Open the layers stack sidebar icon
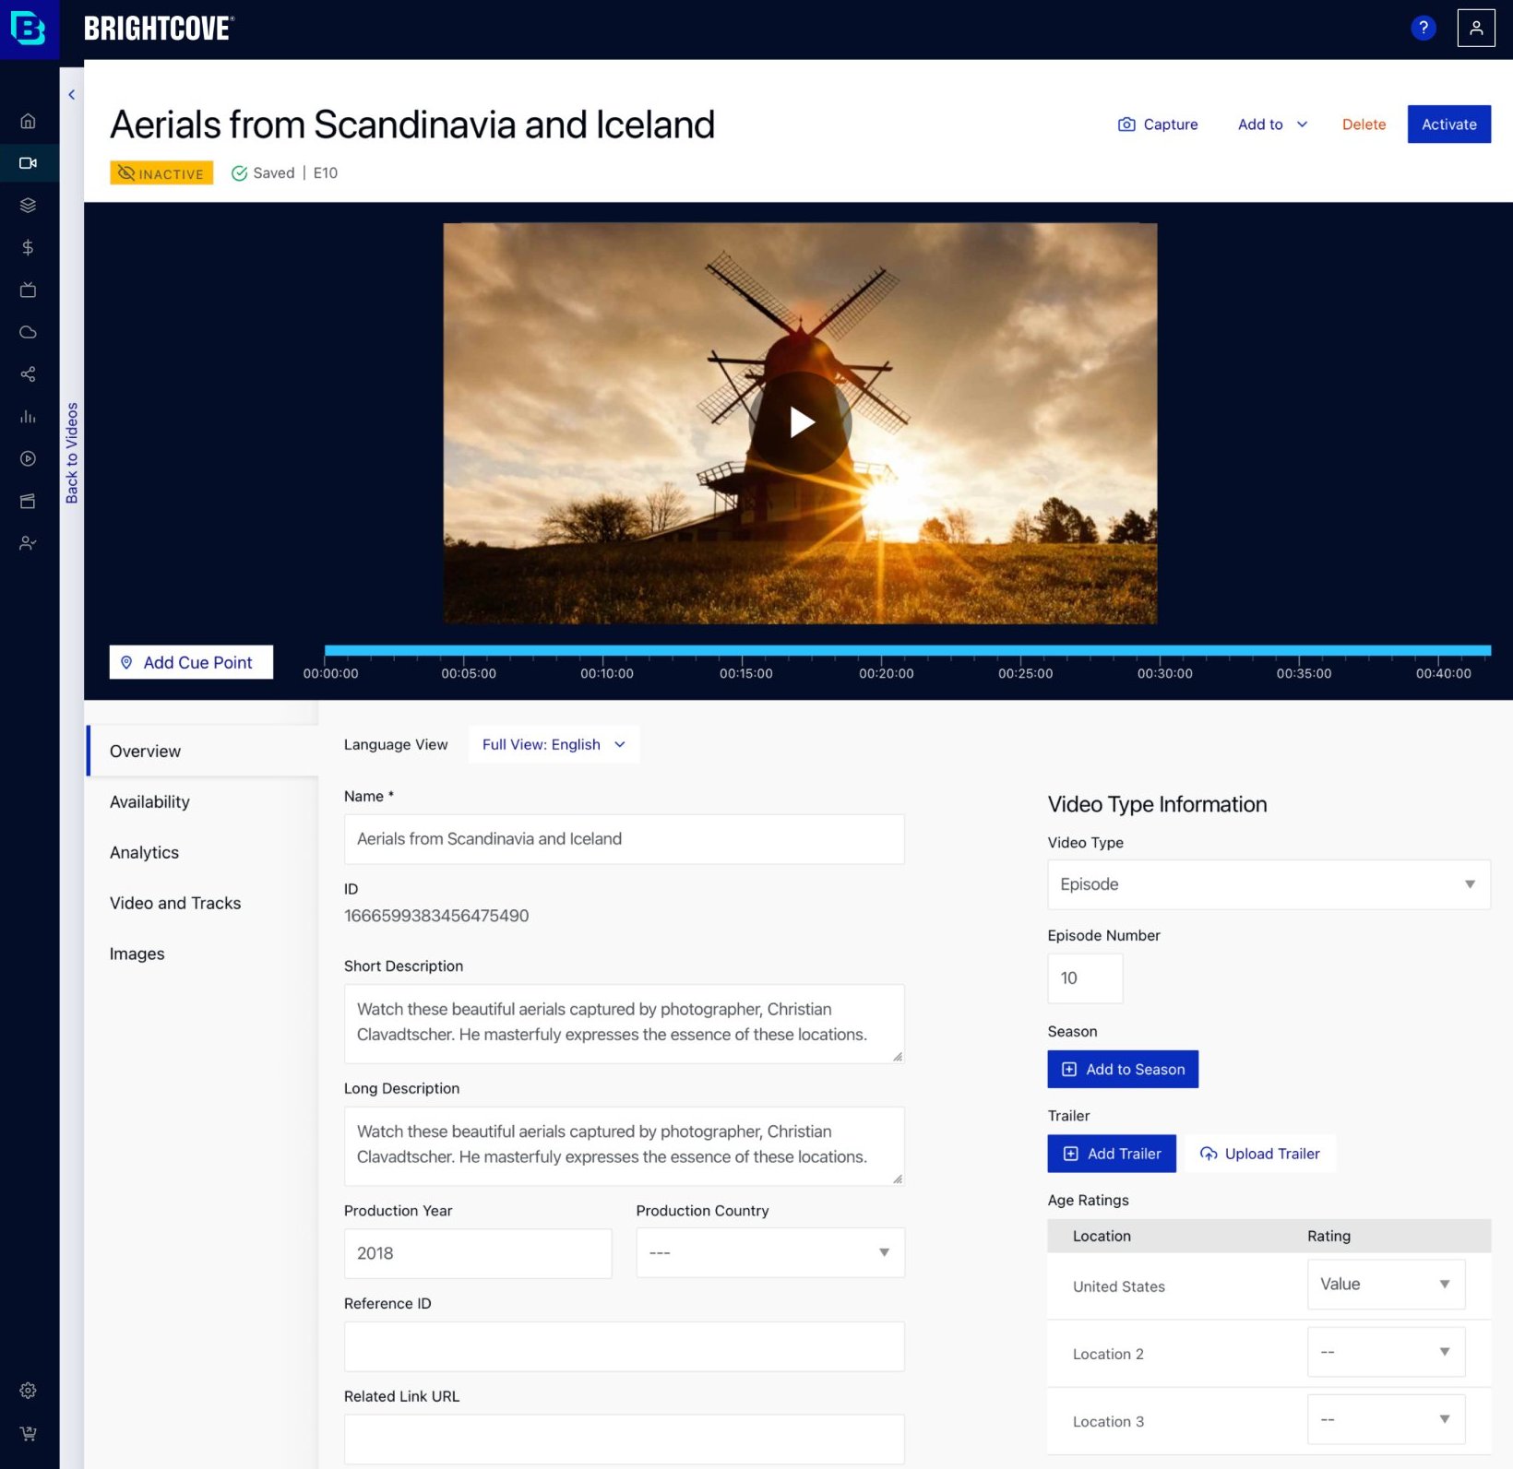The height and width of the screenshot is (1469, 1513). (x=28, y=206)
